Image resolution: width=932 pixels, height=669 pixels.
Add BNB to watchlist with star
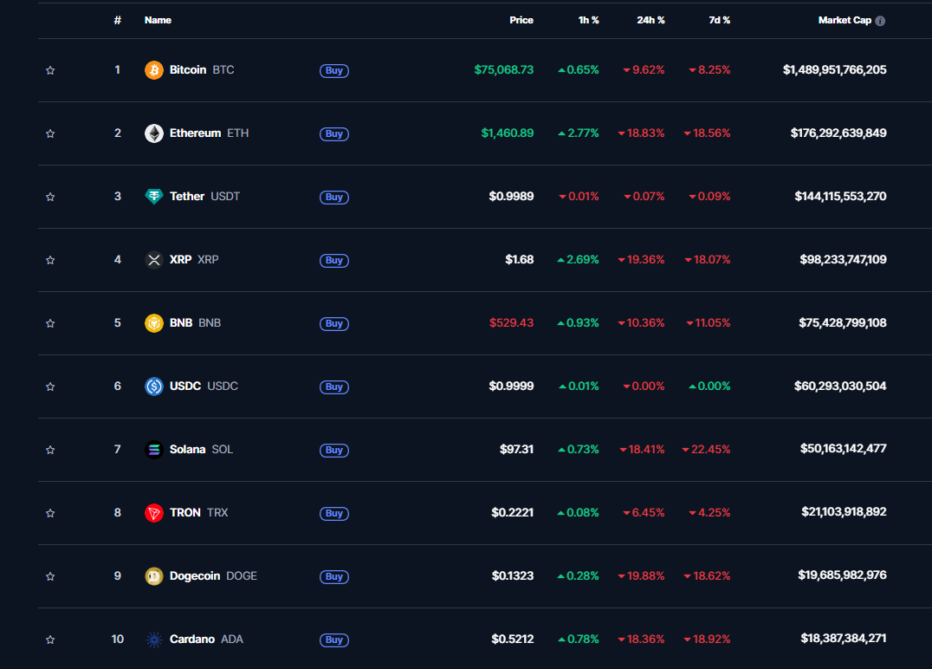pyautogui.click(x=50, y=323)
